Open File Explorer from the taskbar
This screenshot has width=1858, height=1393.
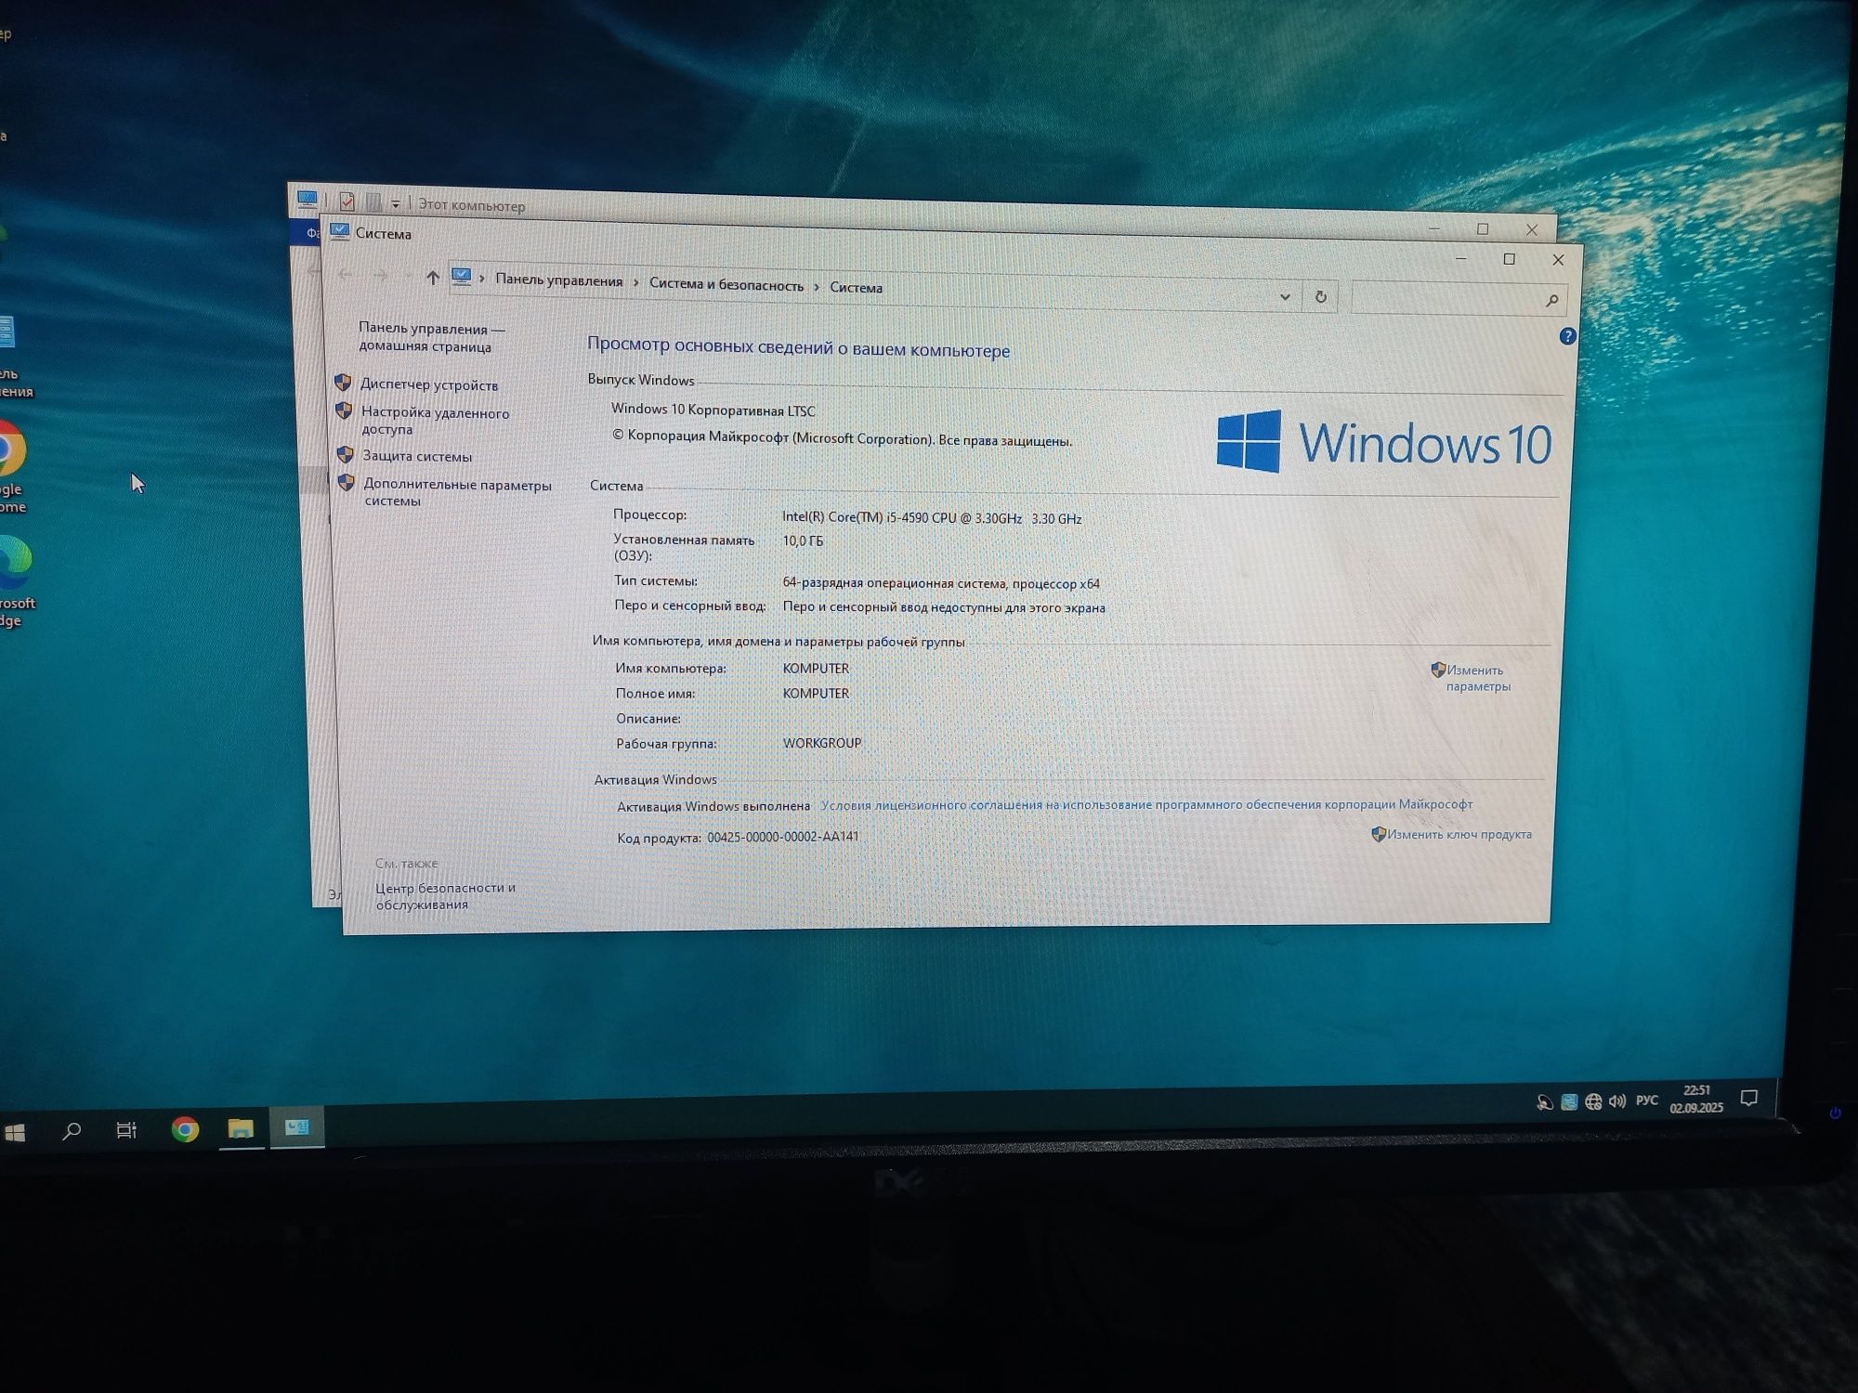(x=241, y=1128)
